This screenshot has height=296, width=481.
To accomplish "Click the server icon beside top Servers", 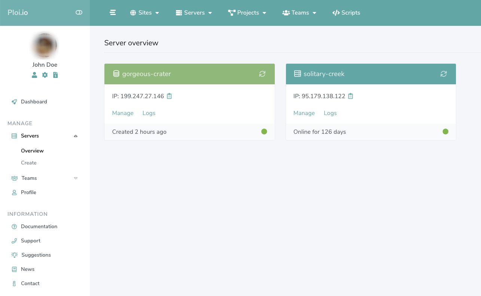I will click(x=179, y=13).
